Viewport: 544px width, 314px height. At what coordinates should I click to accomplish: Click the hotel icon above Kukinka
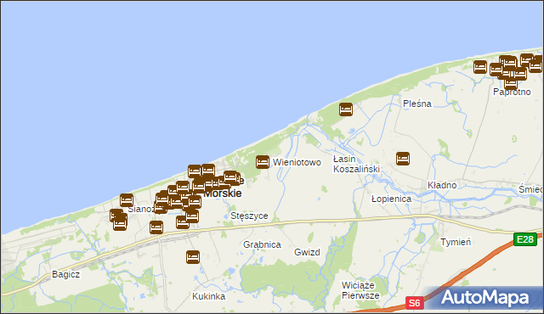(193, 257)
